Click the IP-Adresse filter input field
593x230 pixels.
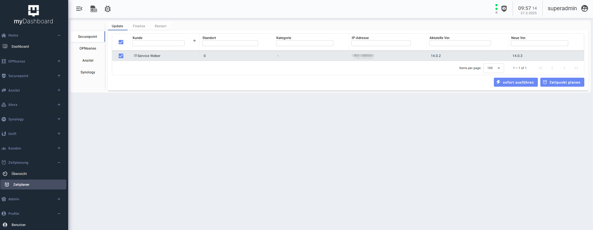coord(381,43)
